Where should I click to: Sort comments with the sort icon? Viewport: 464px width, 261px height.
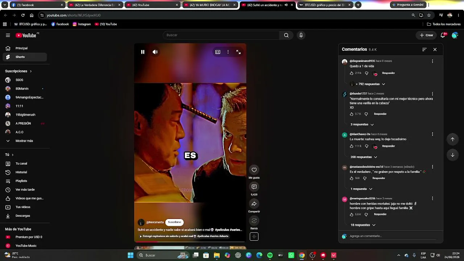coord(424,49)
